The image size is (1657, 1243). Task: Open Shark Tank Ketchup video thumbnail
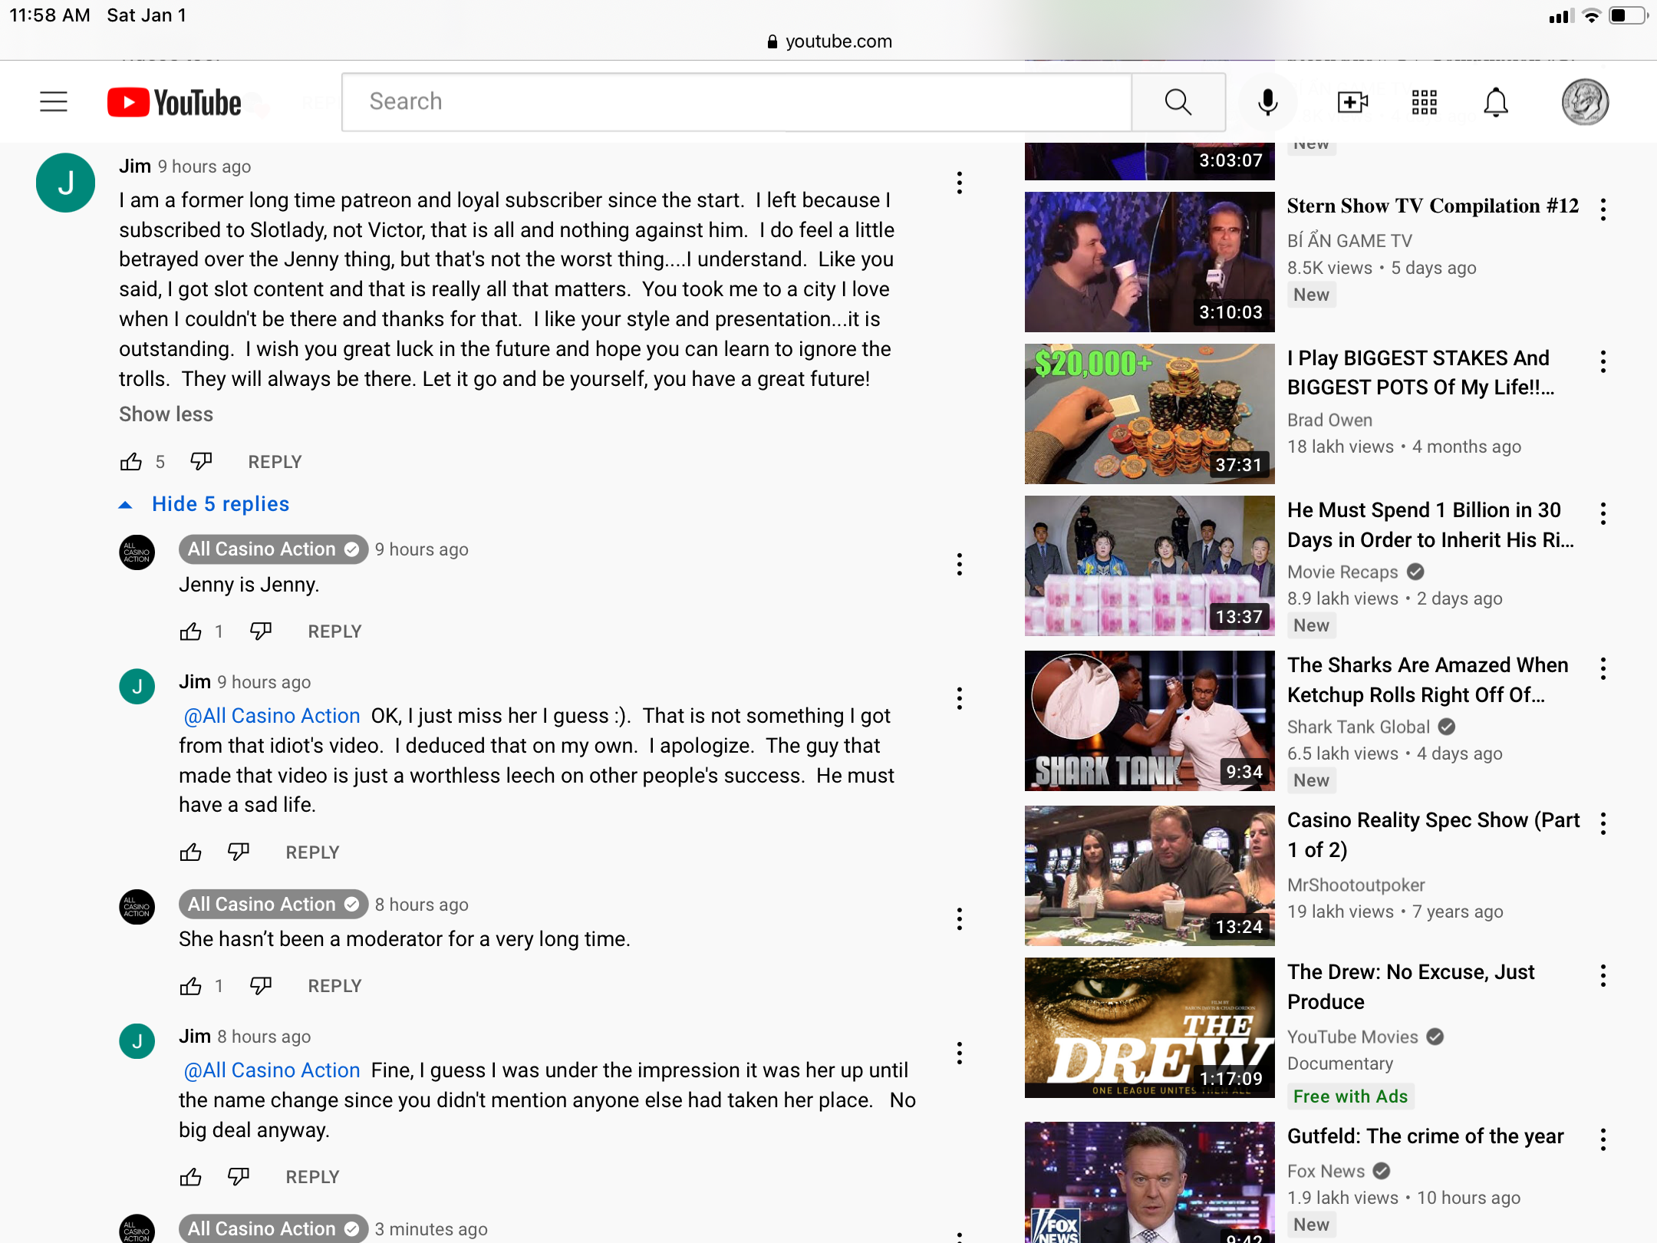tap(1149, 720)
